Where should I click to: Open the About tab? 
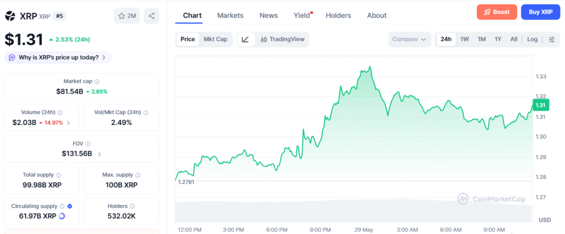[377, 15]
